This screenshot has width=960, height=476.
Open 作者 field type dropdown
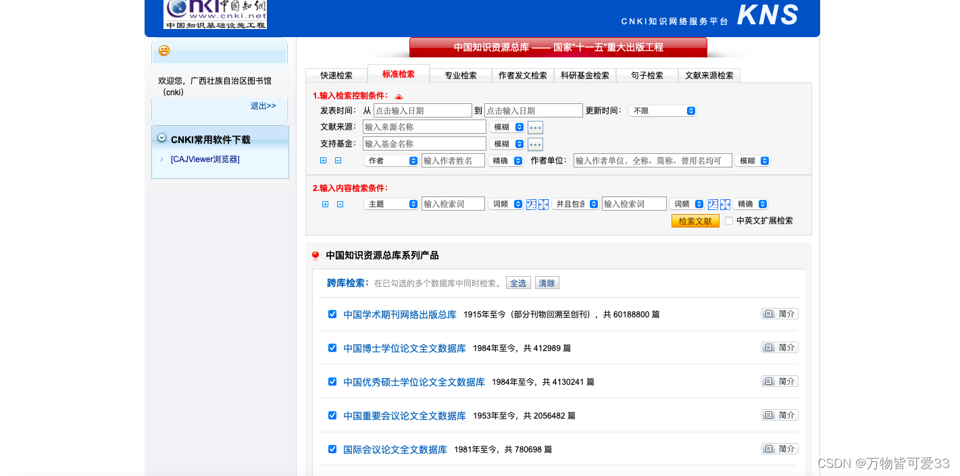click(391, 161)
